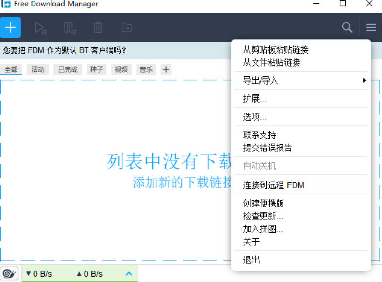382x282 pixels.
Task: Click 加入拼图... menu entry
Action: [301, 229]
